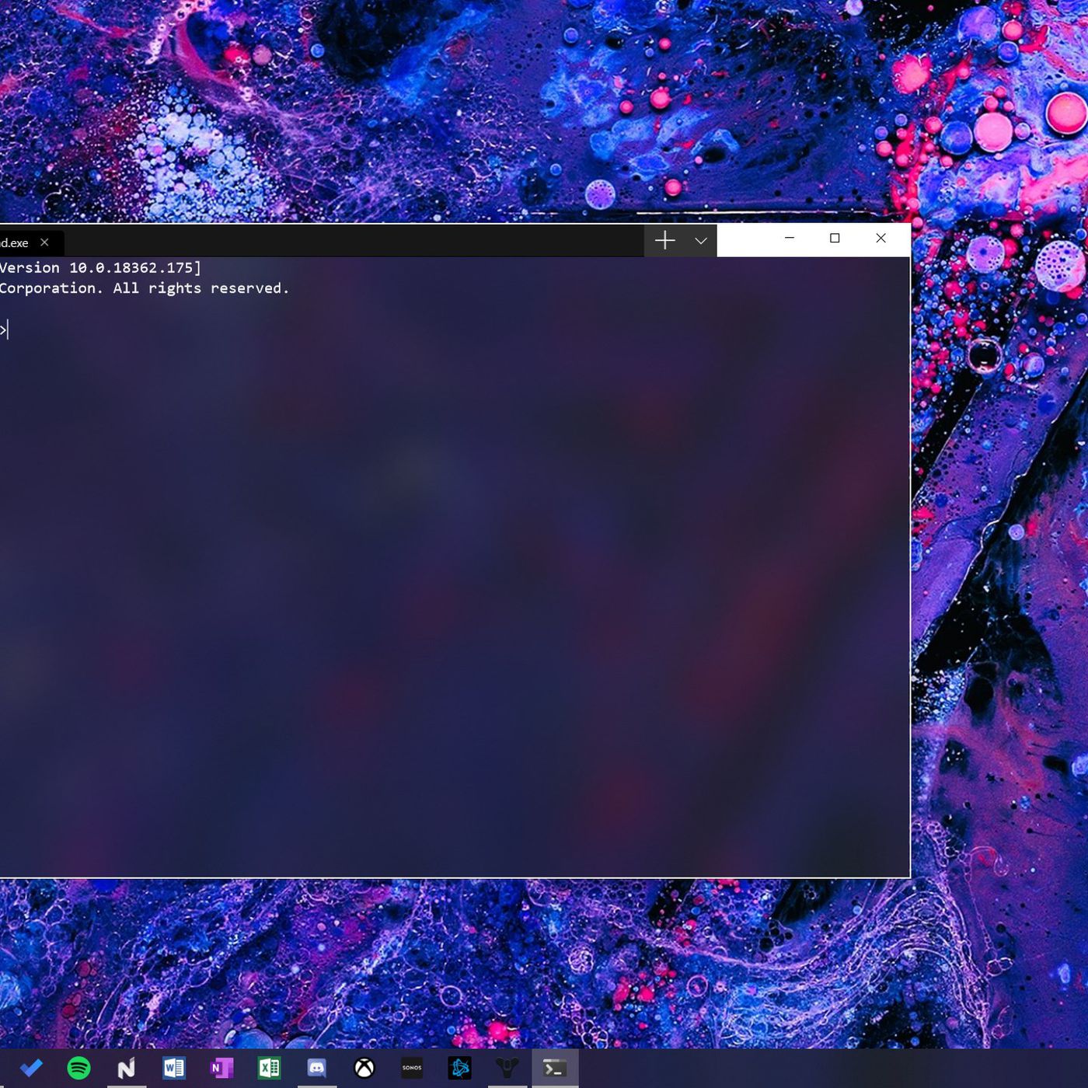Open a new terminal tab with plus button

tap(664, 241)
